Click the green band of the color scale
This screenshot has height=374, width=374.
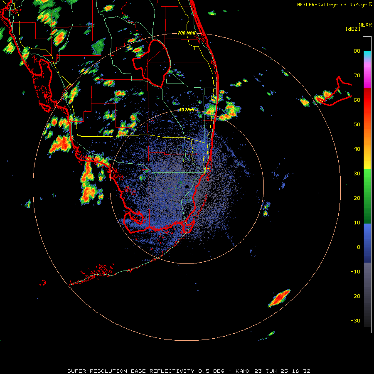point(367,196)
